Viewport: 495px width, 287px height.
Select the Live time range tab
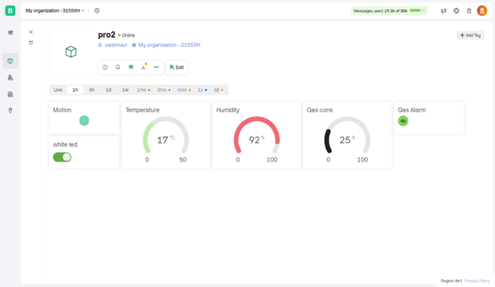click(x=58, y=90)
